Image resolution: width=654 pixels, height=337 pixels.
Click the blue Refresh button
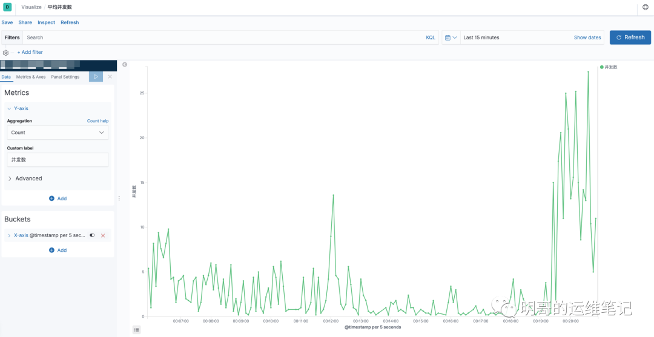click(x=630, y=38)
